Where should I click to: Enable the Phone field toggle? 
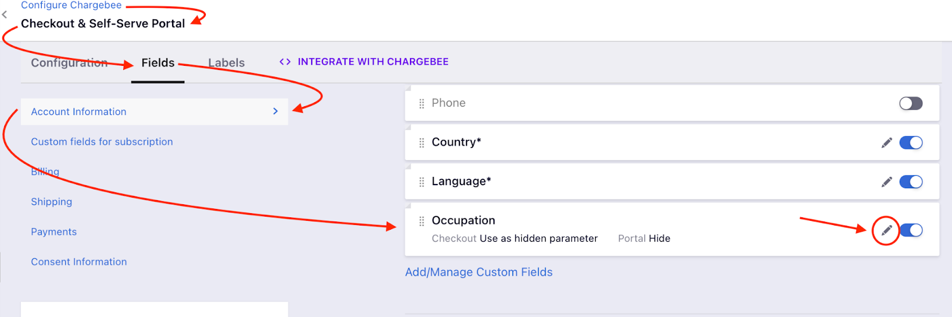910,103
